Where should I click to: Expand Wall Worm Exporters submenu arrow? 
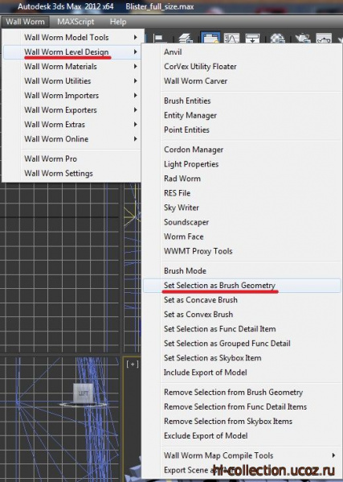tap(135, 109)
